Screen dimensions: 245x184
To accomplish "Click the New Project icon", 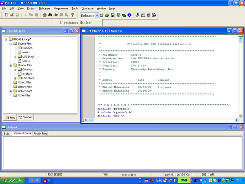I will pyautogui.click(x=102, y=15).
